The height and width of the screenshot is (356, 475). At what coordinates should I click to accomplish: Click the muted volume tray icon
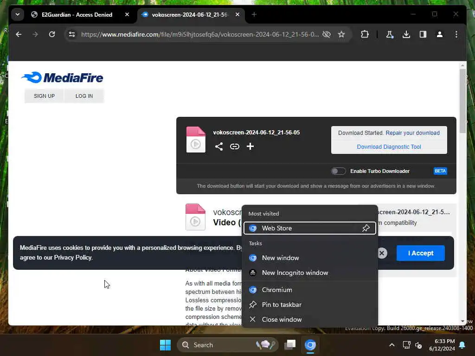pos(418,345)
